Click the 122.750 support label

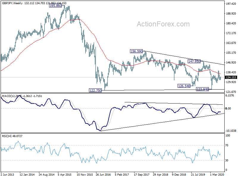click(x=95, y=90)
